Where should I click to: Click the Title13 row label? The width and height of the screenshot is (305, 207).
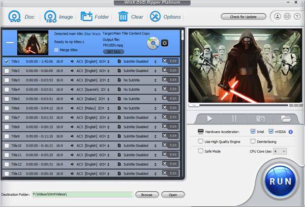point(16,173)
